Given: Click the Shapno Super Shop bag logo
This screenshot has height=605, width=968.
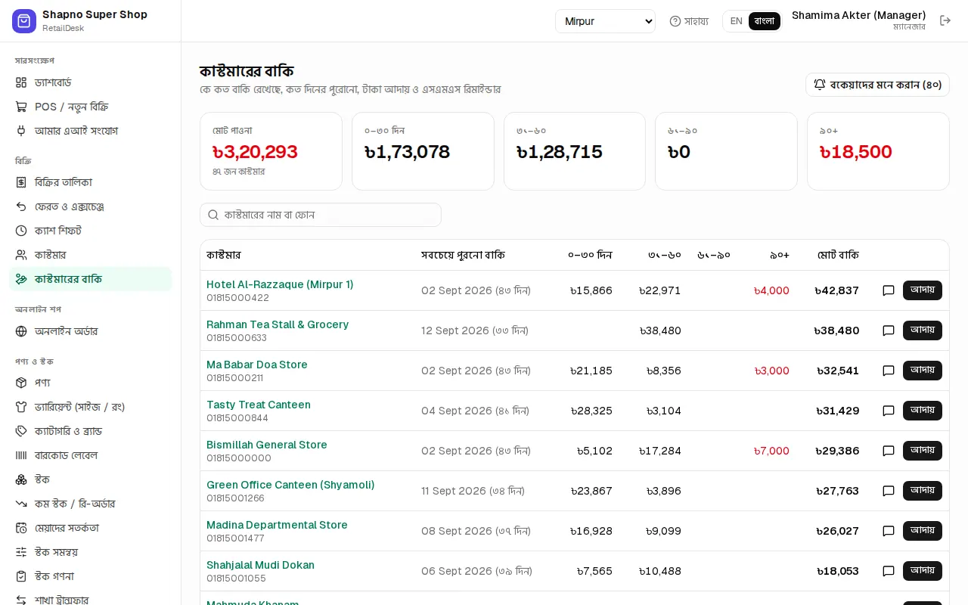Looking at the screenshot, I should pyautogui.click(x=24, y=21).
